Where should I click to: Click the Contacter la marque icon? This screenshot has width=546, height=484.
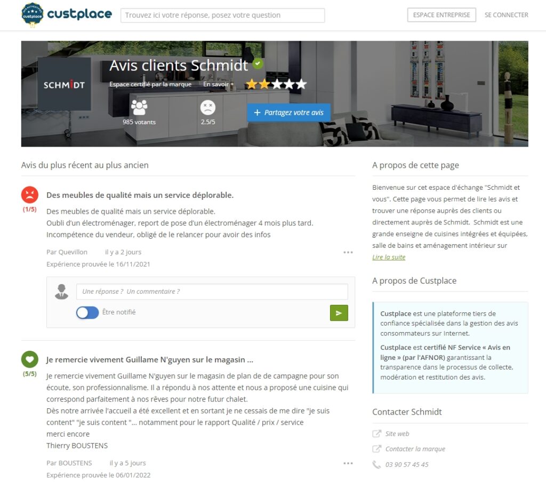tap(376, 449)
